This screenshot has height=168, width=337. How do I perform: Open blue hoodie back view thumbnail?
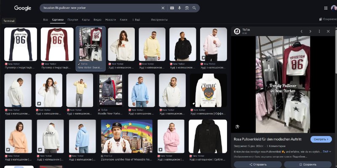tap(82, 136)
